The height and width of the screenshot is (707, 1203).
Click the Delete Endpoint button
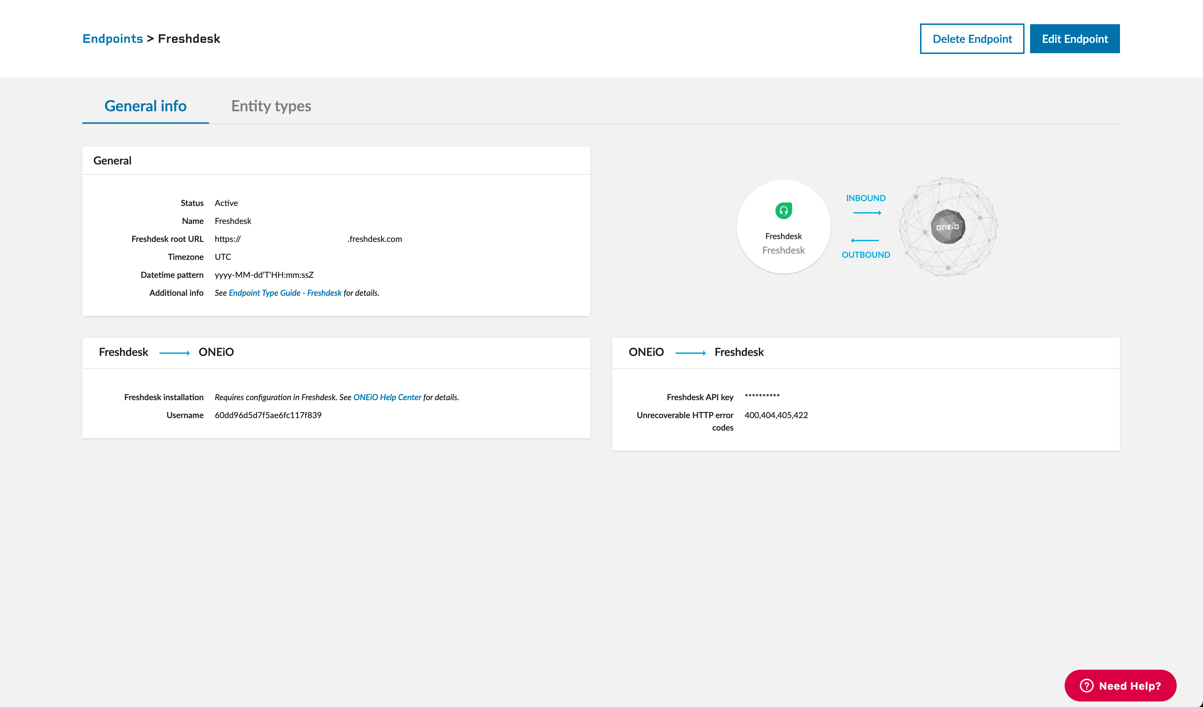pos(972,39)
